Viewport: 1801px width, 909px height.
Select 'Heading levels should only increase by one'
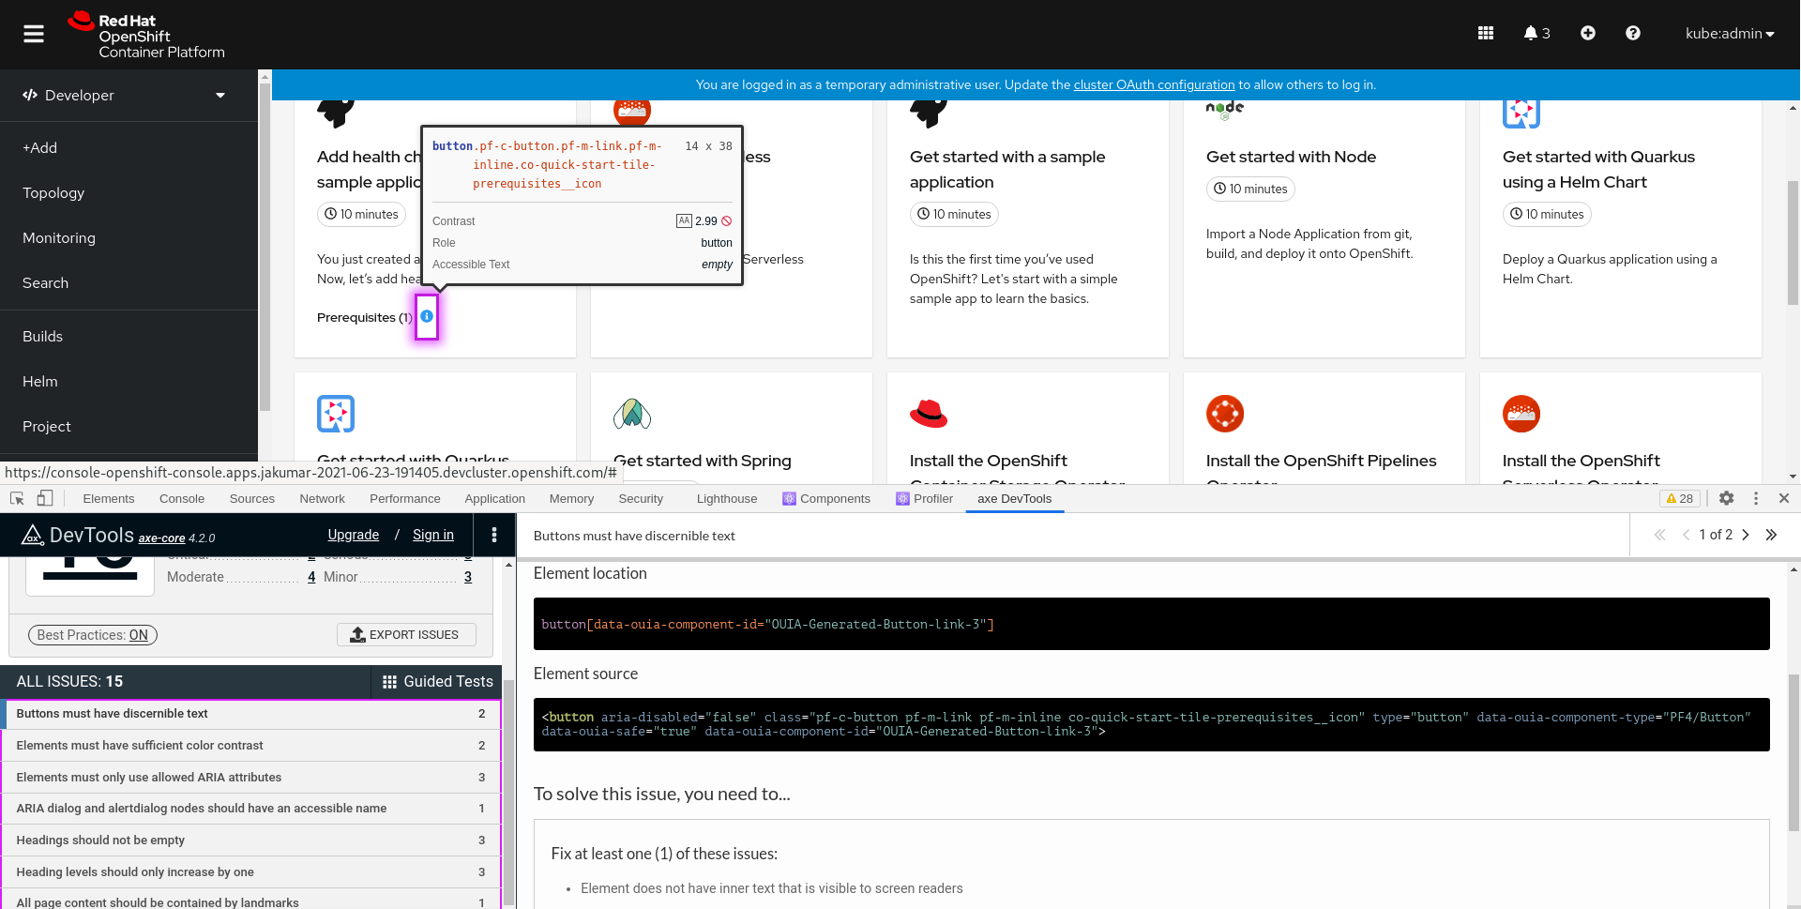pos(250,872)
